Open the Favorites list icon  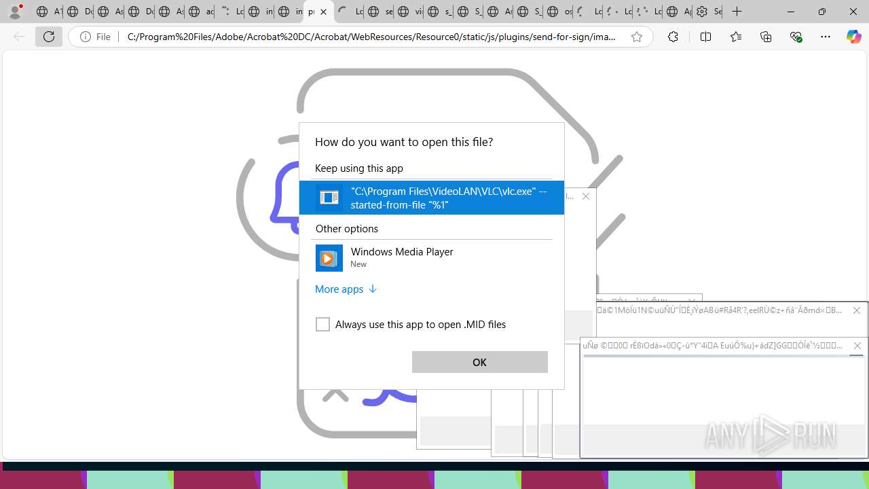click(736, 37)
